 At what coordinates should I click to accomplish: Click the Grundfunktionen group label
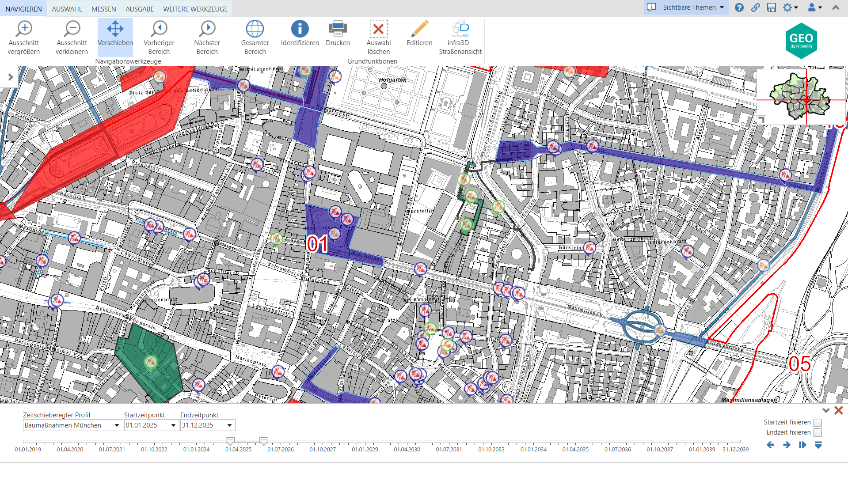click(x=372, y=61)
